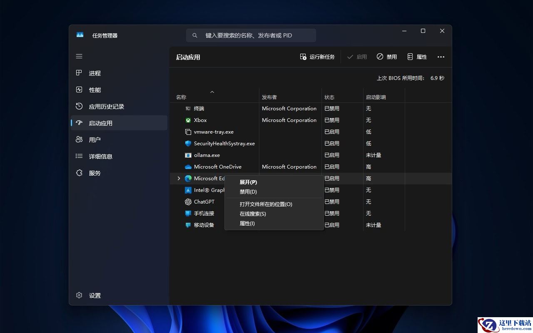Click the 上次 BIOS 所用时间 label
This screenshot has height=333, width=533.
click(401, 78)
